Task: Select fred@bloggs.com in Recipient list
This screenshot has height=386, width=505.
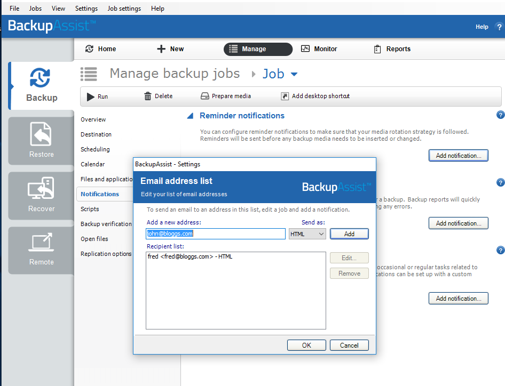Action: 190,256
